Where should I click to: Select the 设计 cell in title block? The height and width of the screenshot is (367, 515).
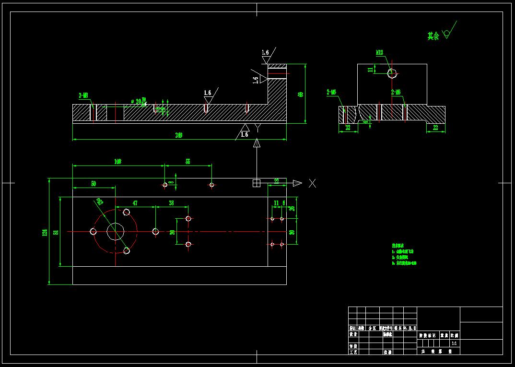[x=353, y=334]
